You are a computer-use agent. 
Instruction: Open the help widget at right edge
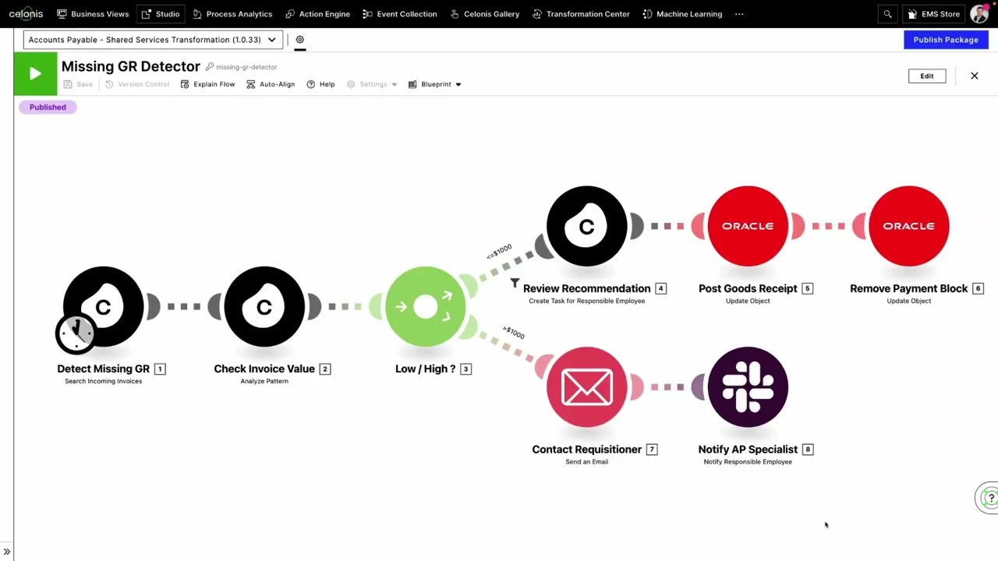click(989, 498)
